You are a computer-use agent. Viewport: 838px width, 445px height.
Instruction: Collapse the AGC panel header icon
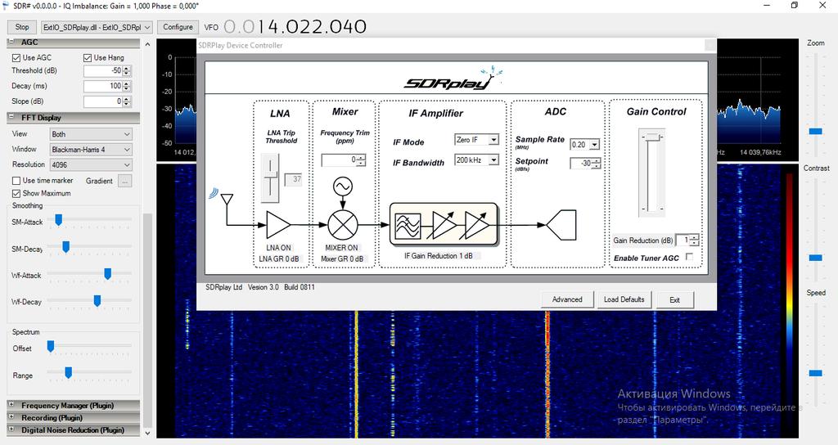tap(11, 42)
